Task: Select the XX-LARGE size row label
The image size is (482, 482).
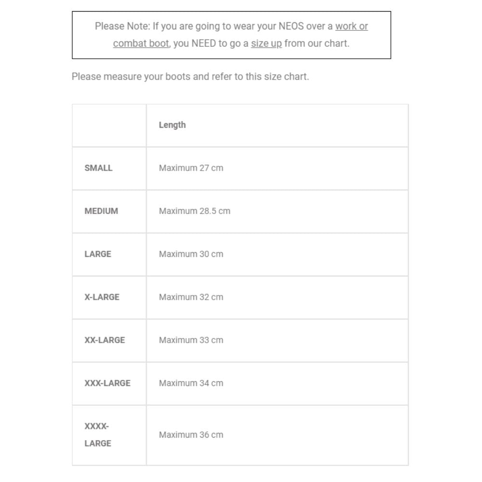Action: 105,340
